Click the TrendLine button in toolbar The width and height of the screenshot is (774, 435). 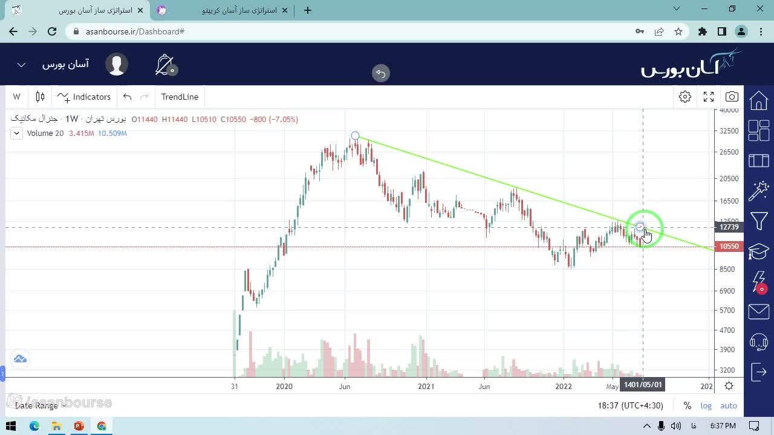pos(180,97)
